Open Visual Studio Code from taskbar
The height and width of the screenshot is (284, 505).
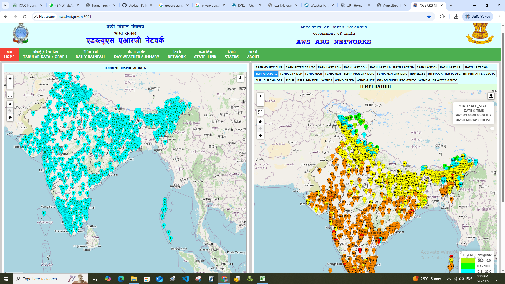185,279
